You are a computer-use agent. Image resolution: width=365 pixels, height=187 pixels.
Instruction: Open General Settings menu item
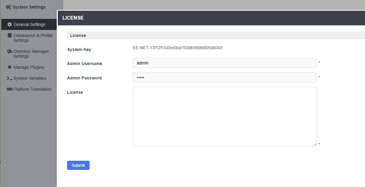(x=29, y=24)
